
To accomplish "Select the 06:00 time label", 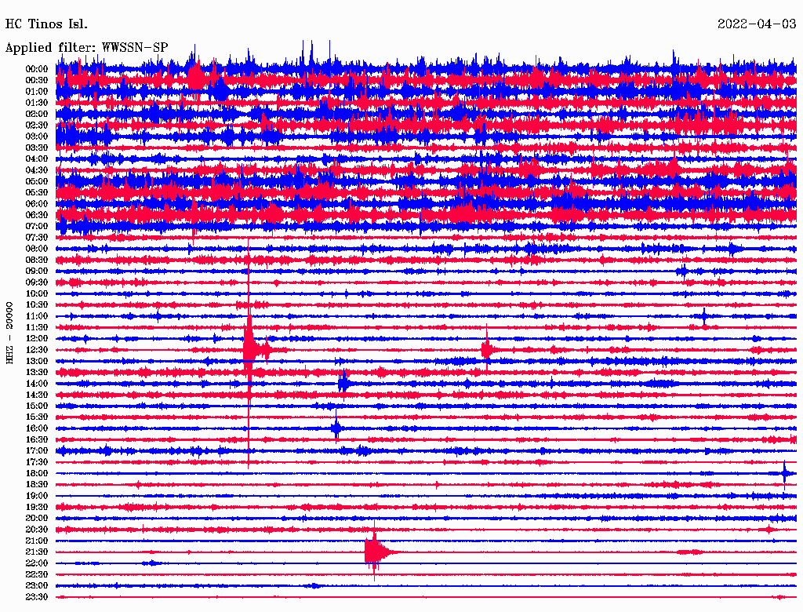I will 37,204.
